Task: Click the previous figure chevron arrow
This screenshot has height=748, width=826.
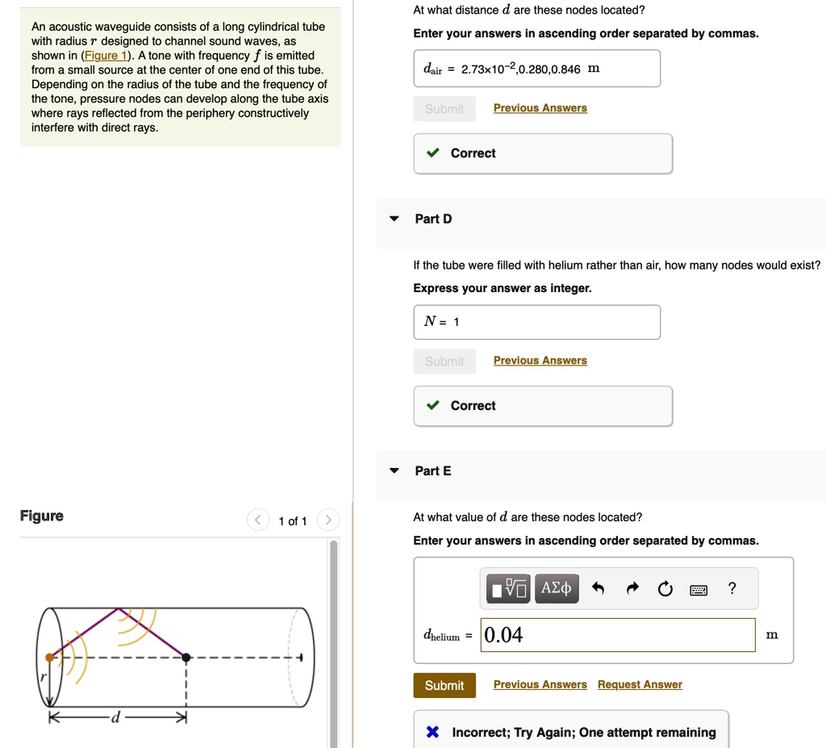Action: (x=258, y=520)
